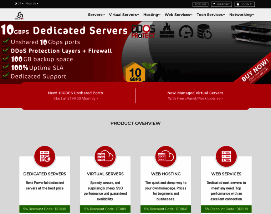Open the Hosting menu
271x214 pixels.
[x=152, y=15]
